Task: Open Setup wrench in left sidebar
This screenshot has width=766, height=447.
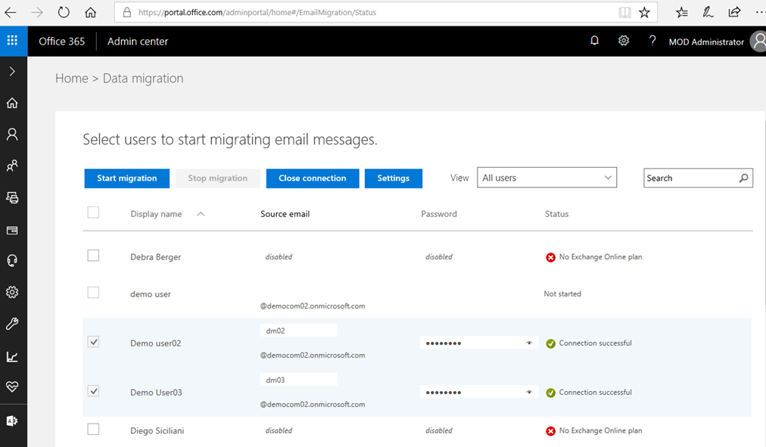Action: 12,324
